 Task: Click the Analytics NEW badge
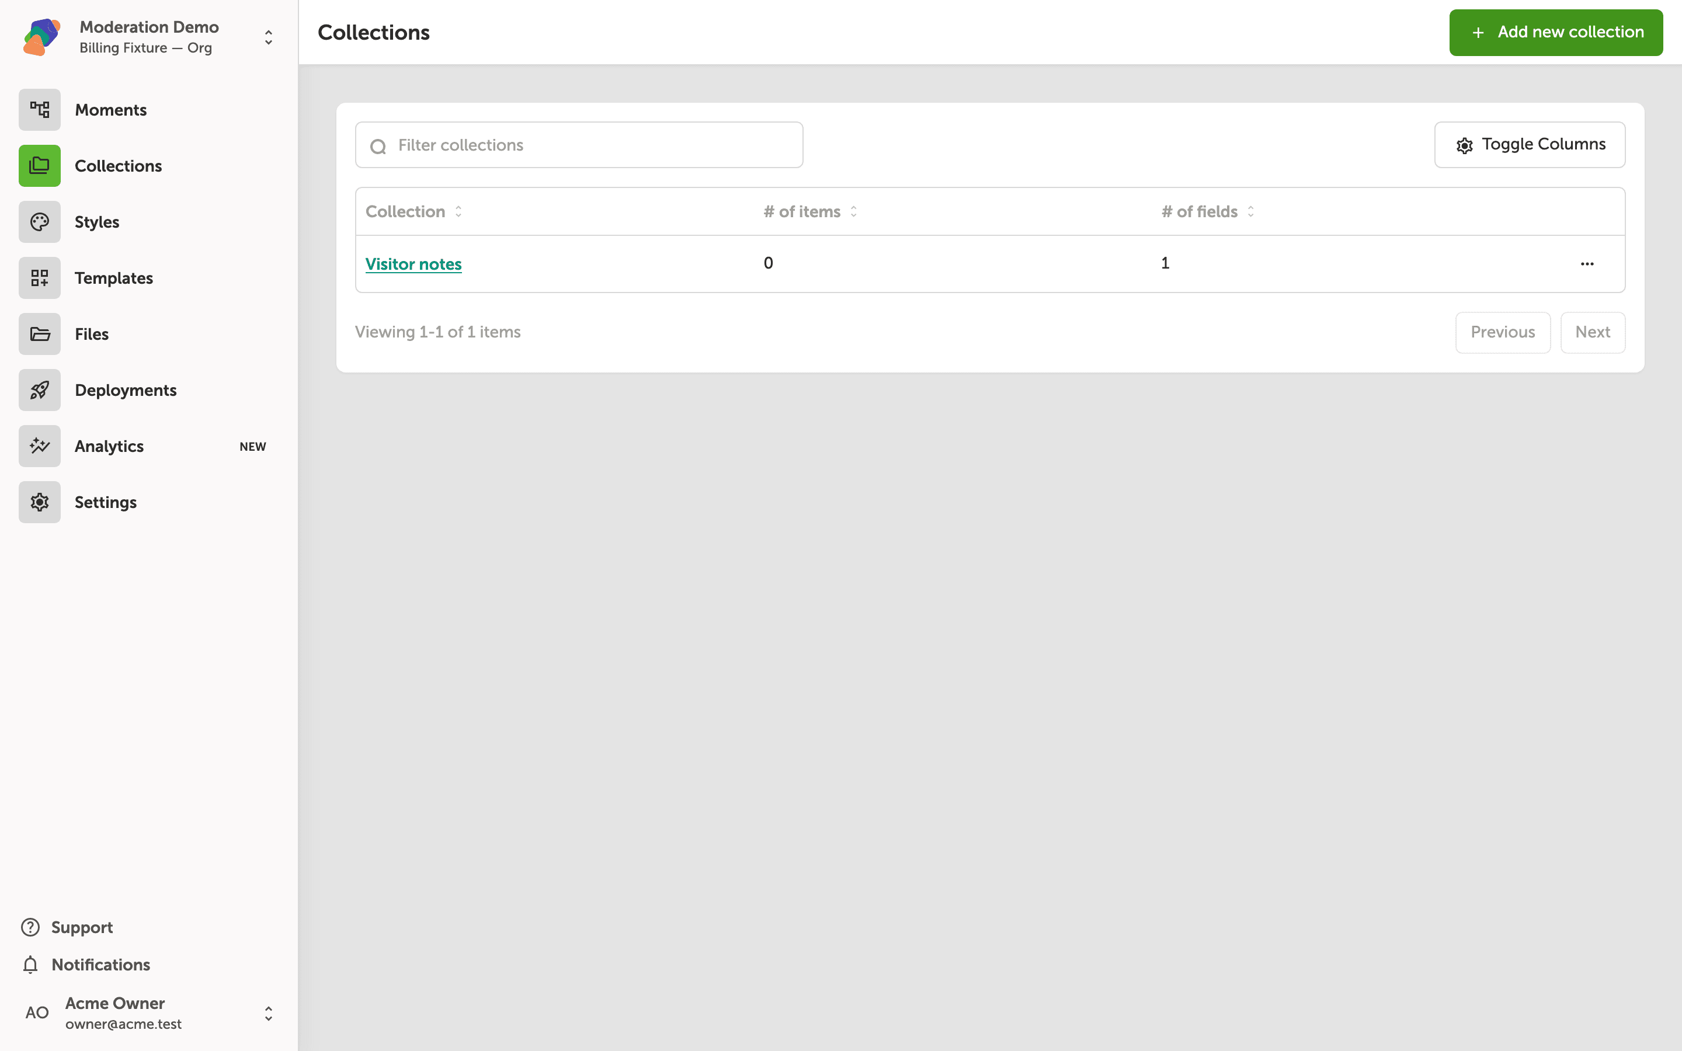tap(253, 447)
